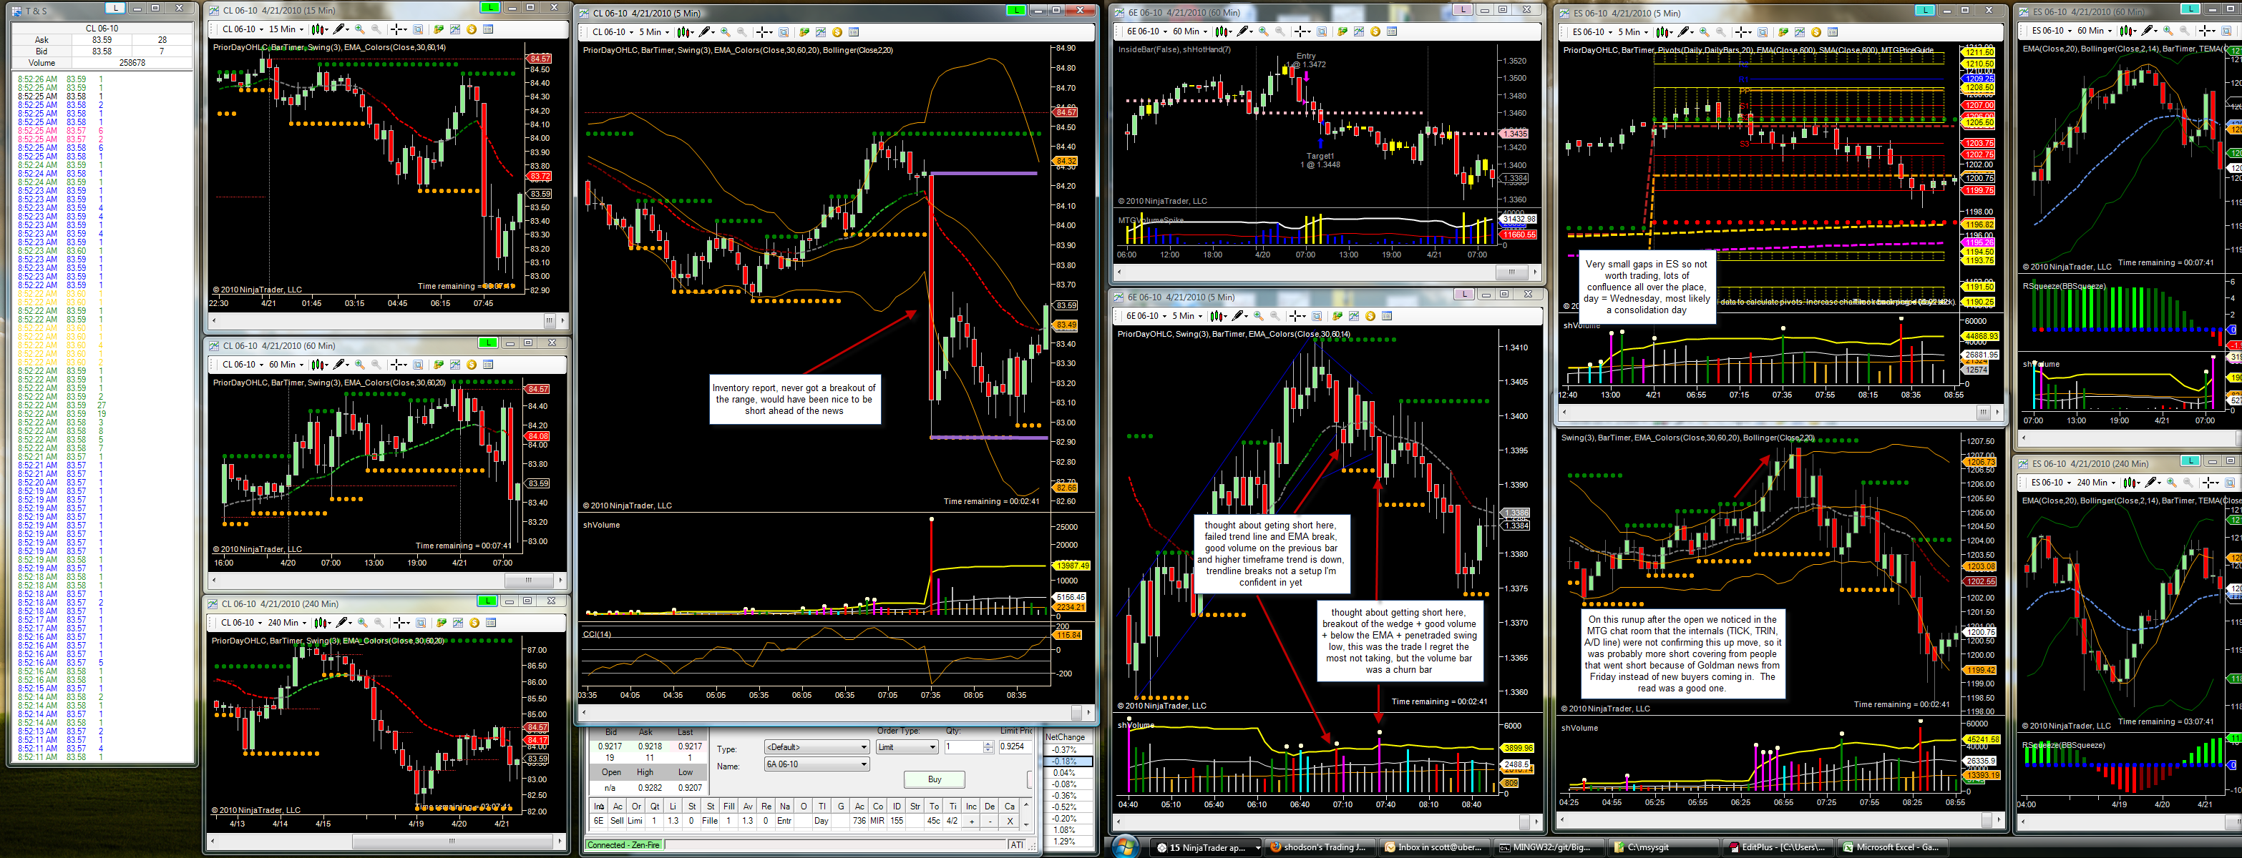Open Chart Trader in CL 5 Min chart
This screenshot has height=858, width=2242.
(804, 32)
